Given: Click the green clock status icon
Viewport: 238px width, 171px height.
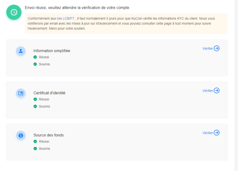Looking at the screenshot, I should [x=14, y=12].
